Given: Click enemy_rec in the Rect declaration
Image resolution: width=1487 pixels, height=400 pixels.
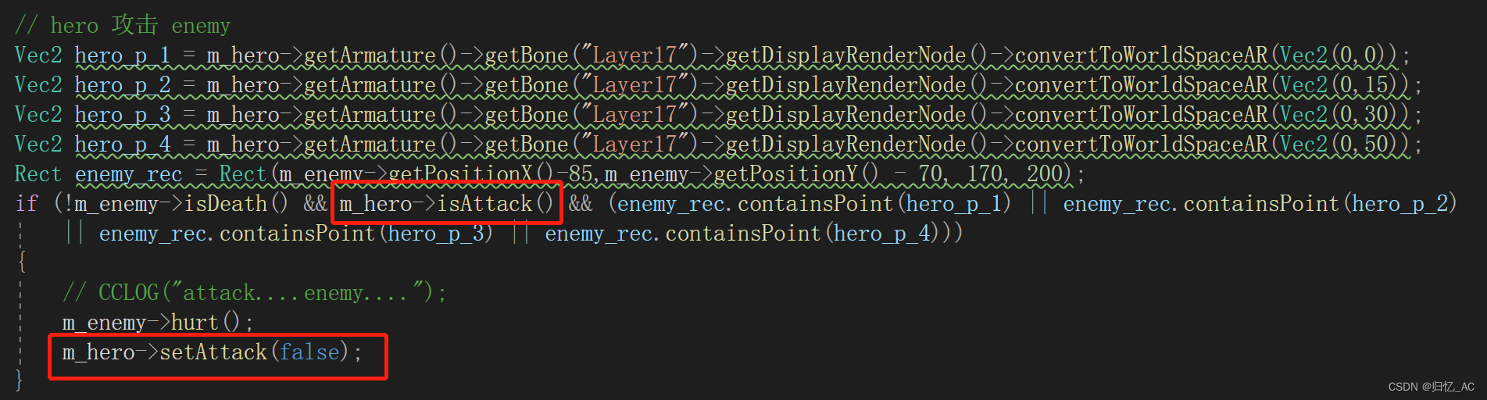Looking at the screenshot, I should 129,174.
